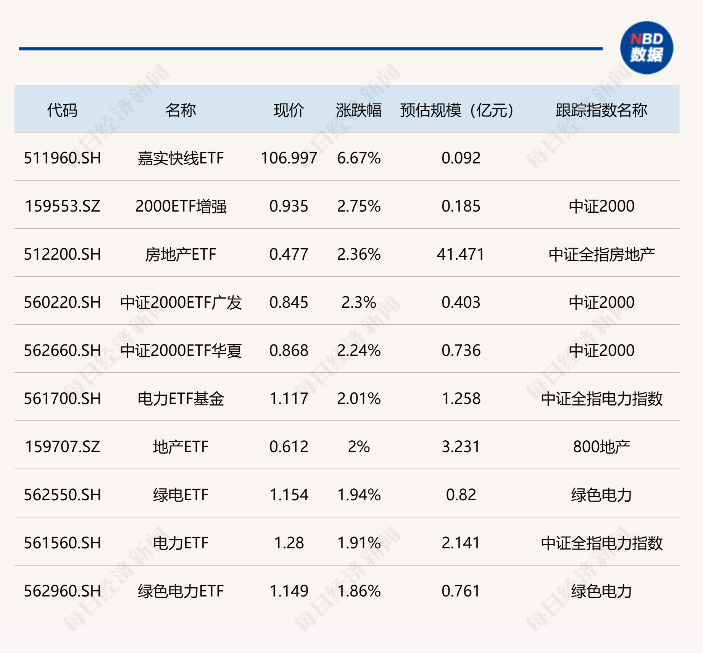The width and height of the screenshot is (703, 653).
Task: Click the price 1.28
Action: 289,543
